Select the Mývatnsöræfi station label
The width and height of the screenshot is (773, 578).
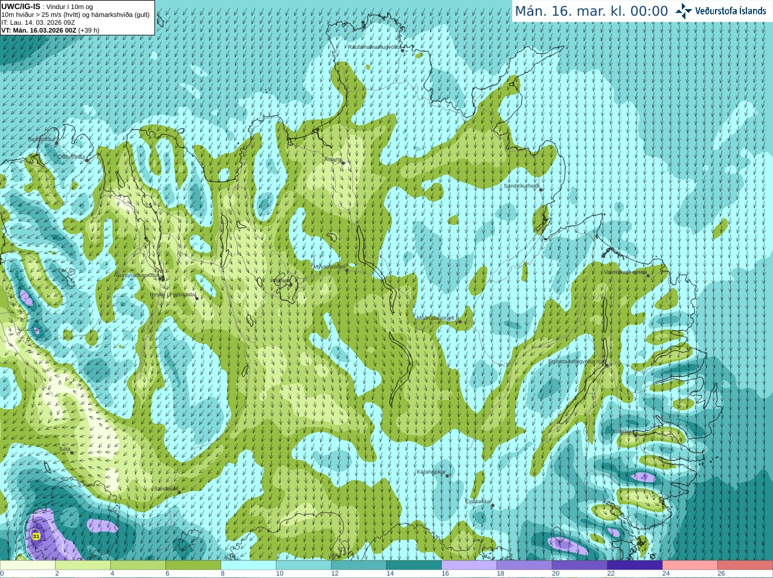click(x=329, y=267)
